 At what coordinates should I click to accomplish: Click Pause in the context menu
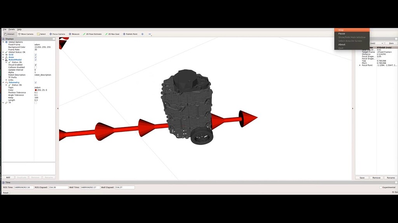pos(341,34)
